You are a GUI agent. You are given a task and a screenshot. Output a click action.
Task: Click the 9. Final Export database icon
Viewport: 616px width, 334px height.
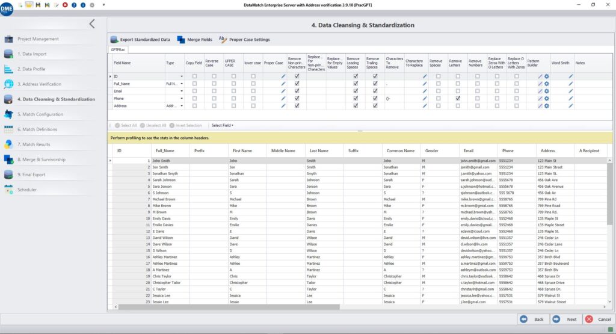point(8,175)
